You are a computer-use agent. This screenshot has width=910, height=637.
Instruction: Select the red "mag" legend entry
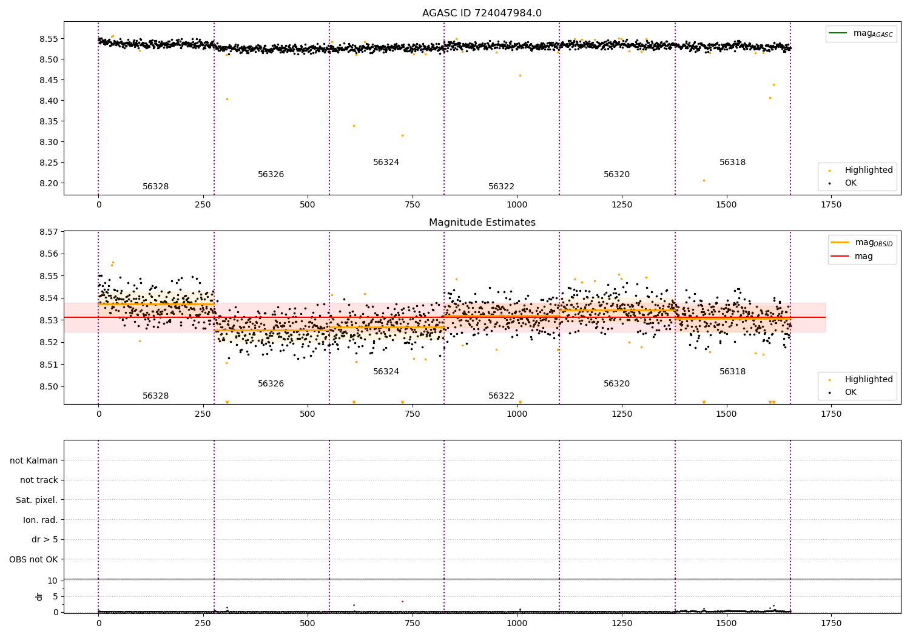tap(852, 256)
